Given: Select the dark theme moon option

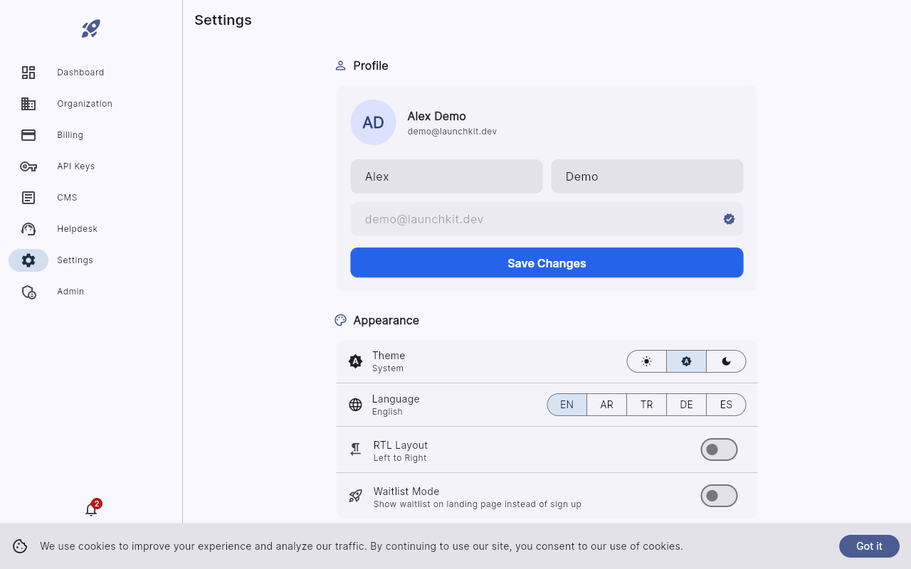Looking at the screenshot, I should [726, 361].
